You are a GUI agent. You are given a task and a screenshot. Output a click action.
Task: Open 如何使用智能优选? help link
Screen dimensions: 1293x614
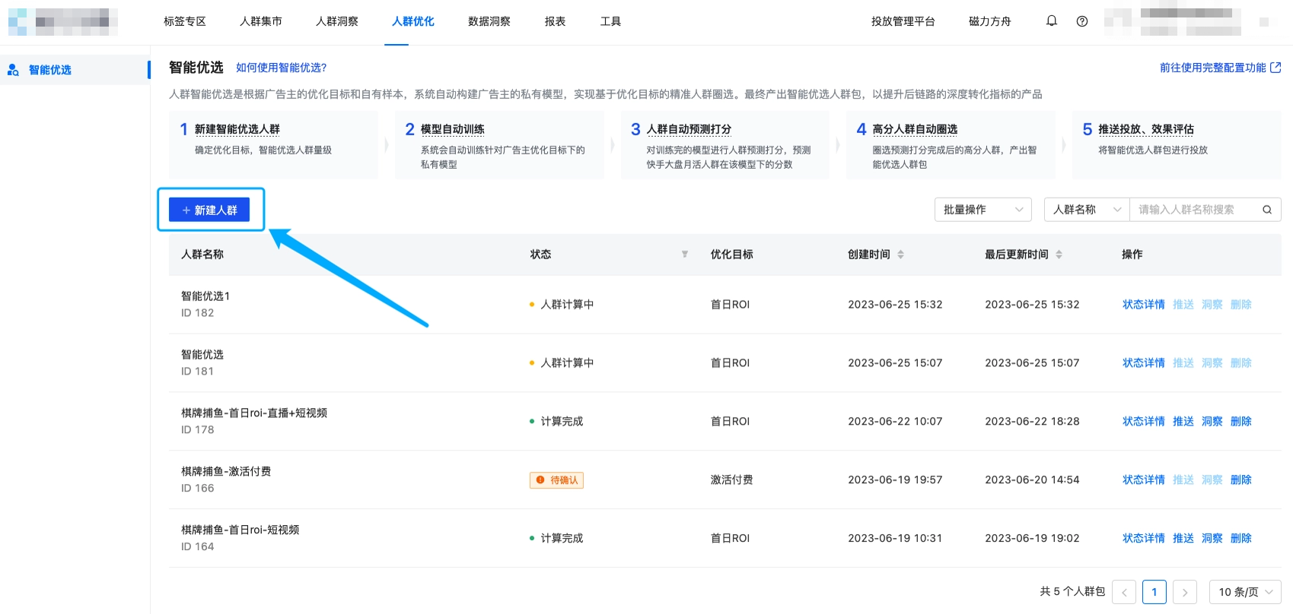pyautogui.click(x=282, y=68)
